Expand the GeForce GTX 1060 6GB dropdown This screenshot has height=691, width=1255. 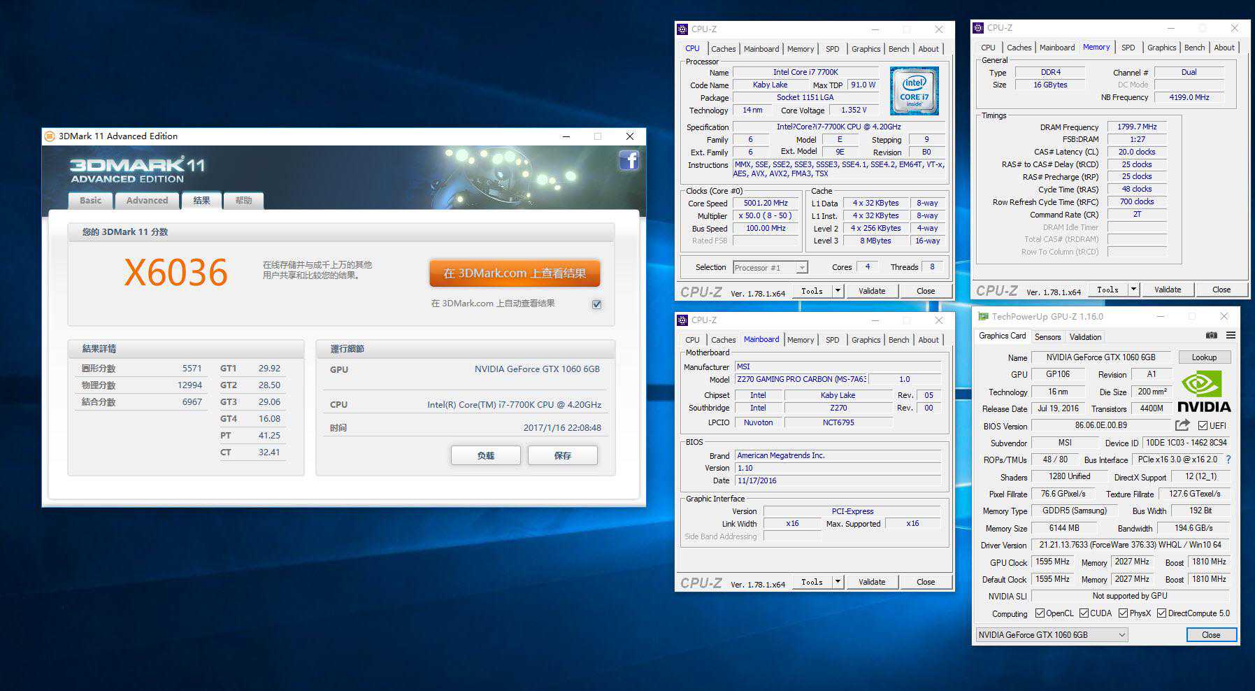1121,635
